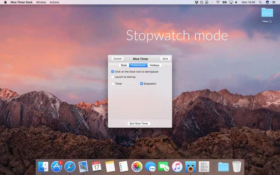Enable Launch at startup checkbox
280x175 pixels.
(112, 77)
